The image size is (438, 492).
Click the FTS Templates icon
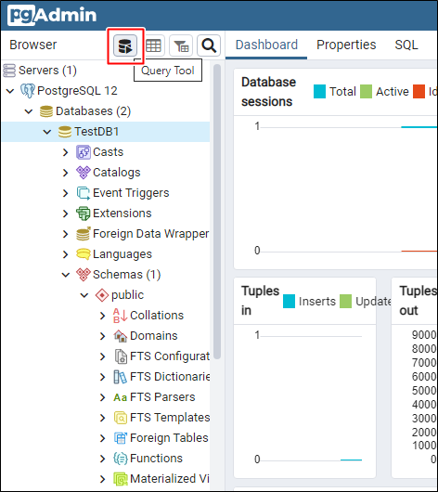[120, 418]
